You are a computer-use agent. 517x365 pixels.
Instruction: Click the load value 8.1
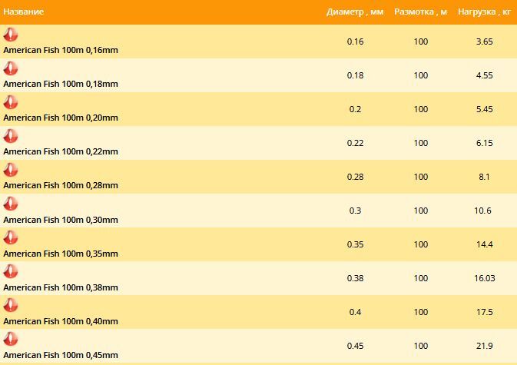pos(485,177)
